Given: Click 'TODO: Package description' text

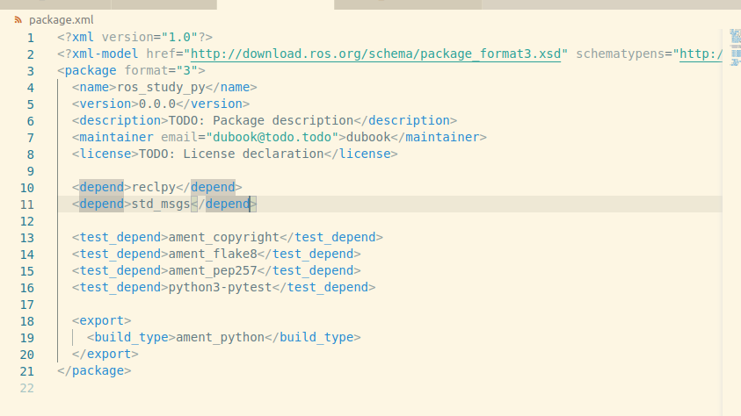Looking at the screenshot, I should (x=261, y=121).
